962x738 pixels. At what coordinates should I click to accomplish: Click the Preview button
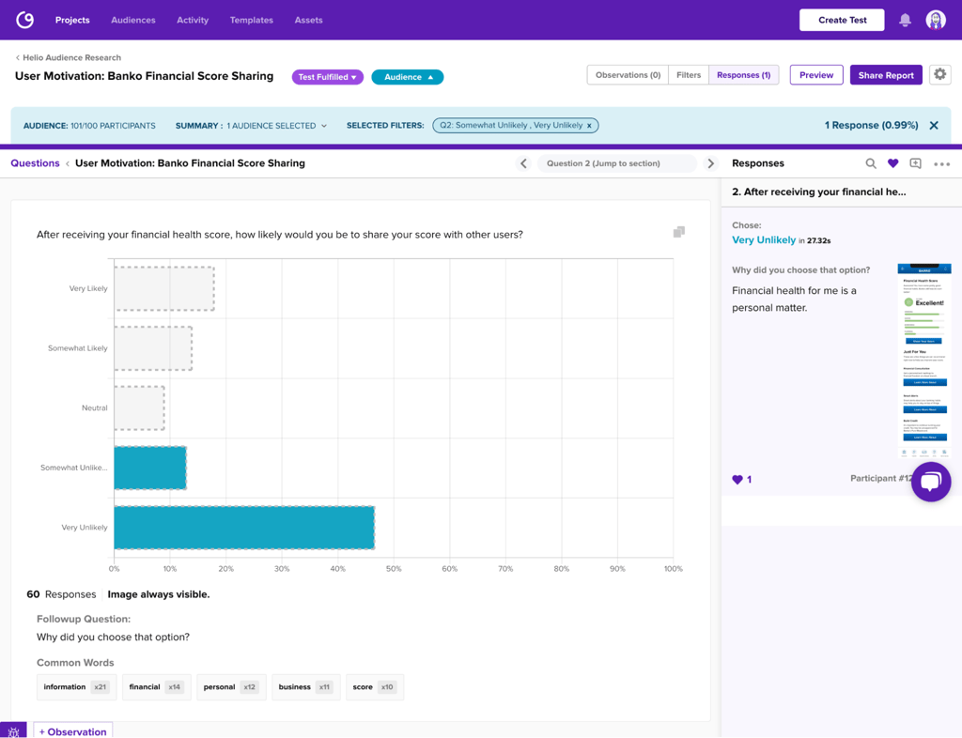tap(816, 75)
